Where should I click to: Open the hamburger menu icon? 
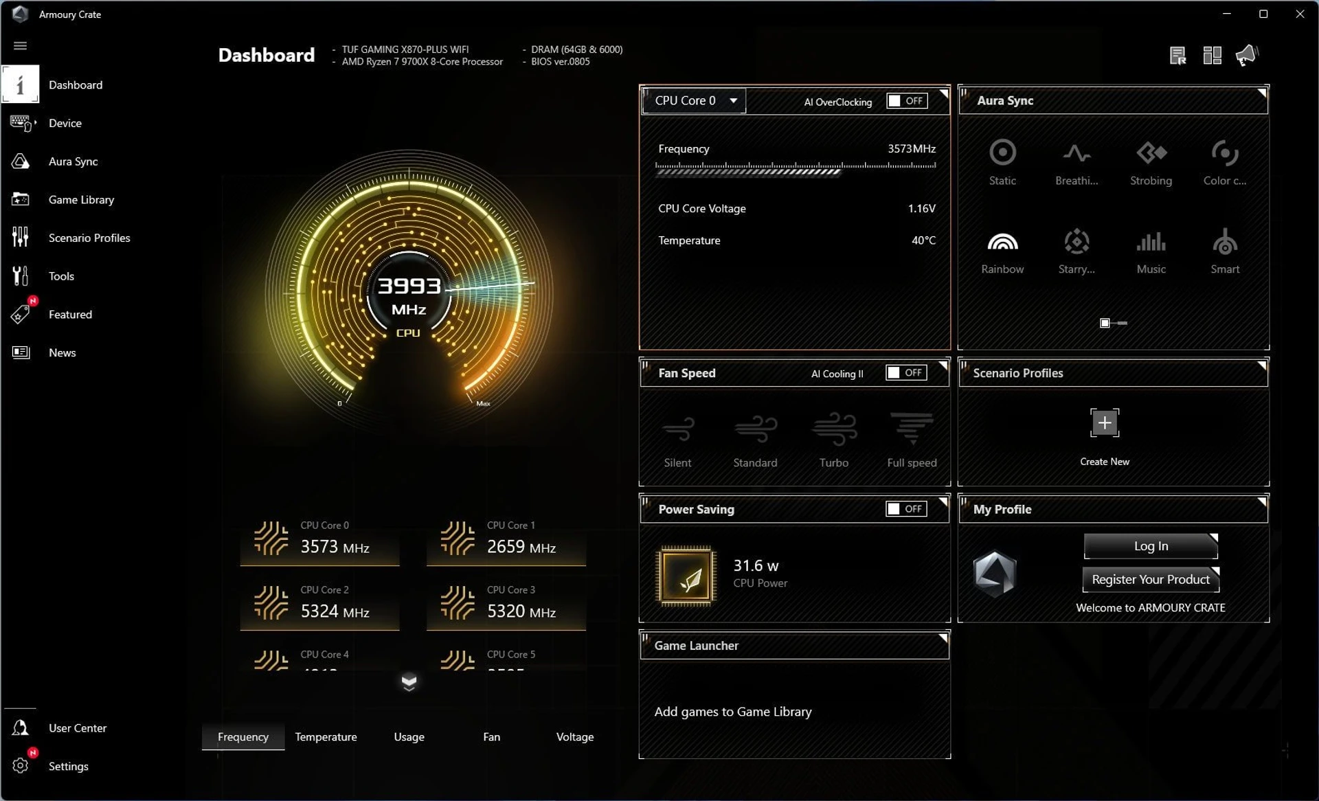[20, 45]
